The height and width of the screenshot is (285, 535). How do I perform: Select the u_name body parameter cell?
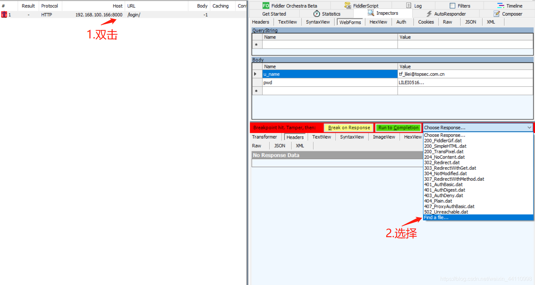330,74
